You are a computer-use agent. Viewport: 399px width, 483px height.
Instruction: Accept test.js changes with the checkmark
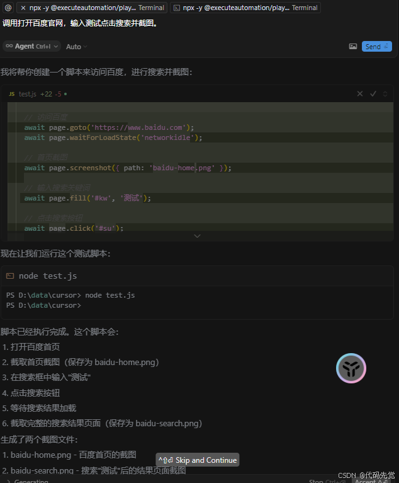pos(373,94)
